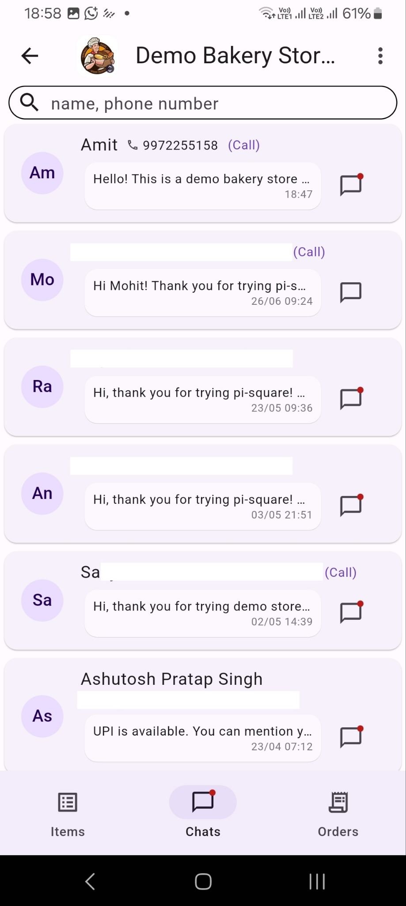Open Ashutosh Pratap Singh's chat icon
Screen dimensions: 406x906
351,737
